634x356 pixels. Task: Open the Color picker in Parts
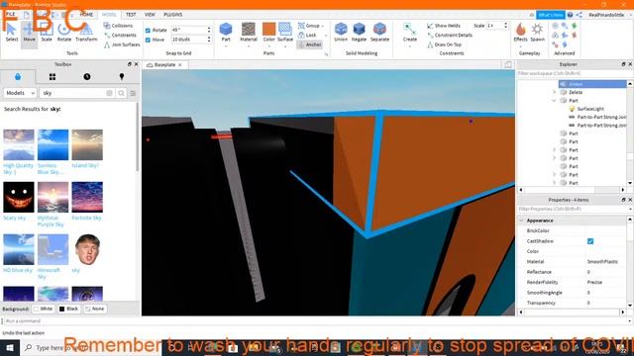(268, 33)
